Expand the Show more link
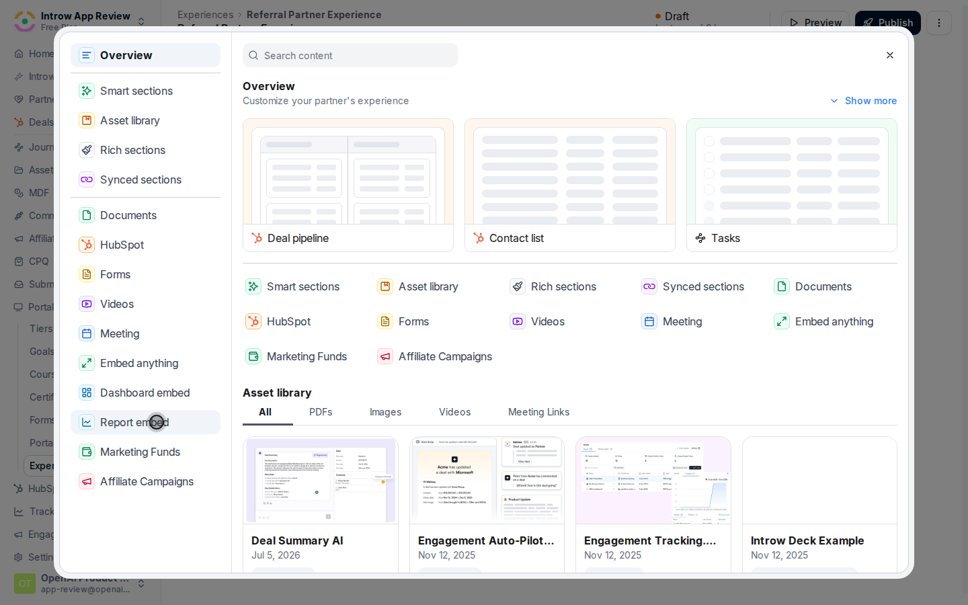968x605 pixels. pyautogui.click(x=863, y=101)
